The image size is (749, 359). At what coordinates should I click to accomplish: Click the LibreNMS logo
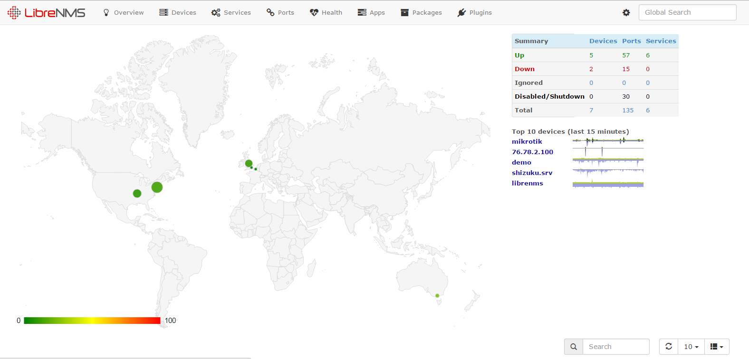point(46,12)
